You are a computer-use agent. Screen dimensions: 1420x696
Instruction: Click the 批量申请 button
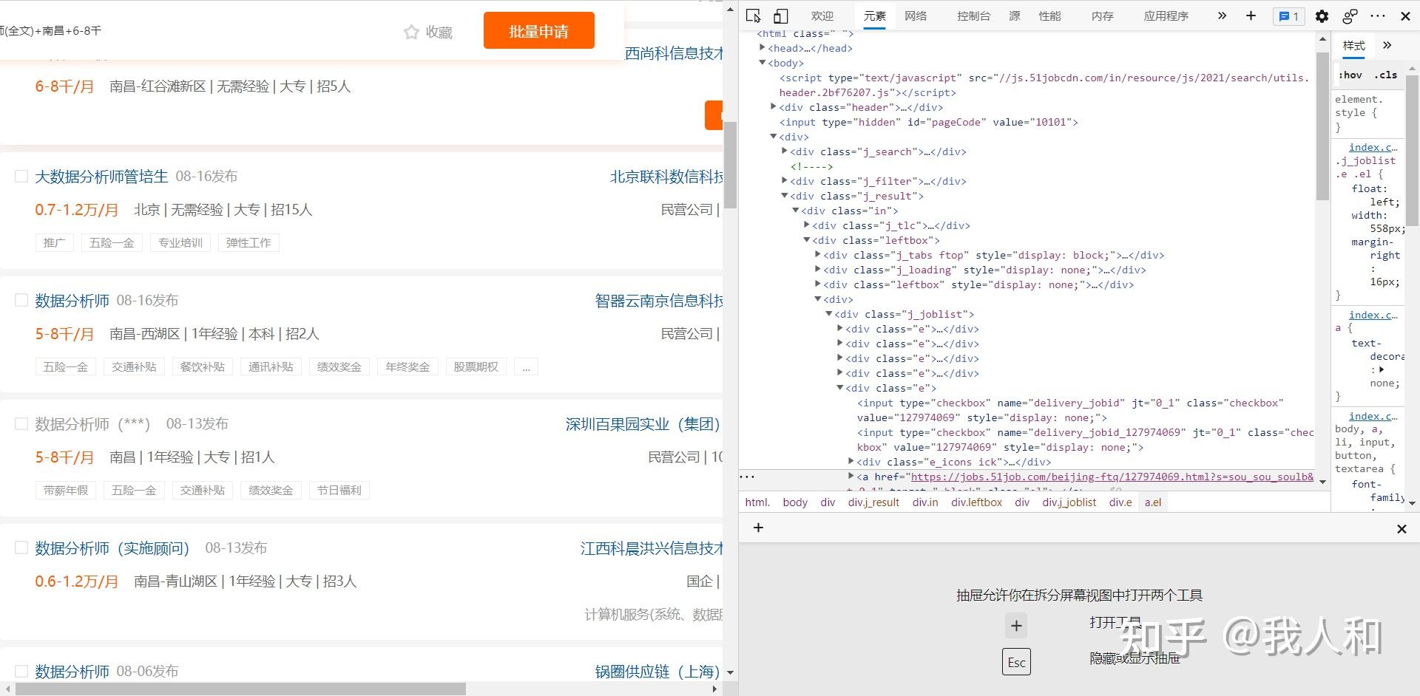click(539, 31)
